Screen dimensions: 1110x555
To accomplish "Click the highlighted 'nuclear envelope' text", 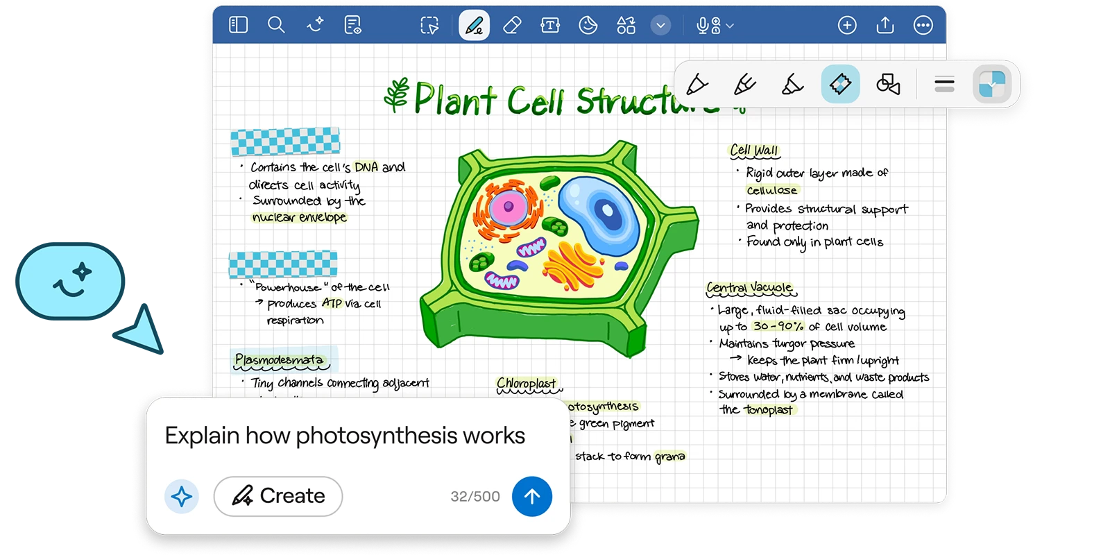I will (299, 217).
